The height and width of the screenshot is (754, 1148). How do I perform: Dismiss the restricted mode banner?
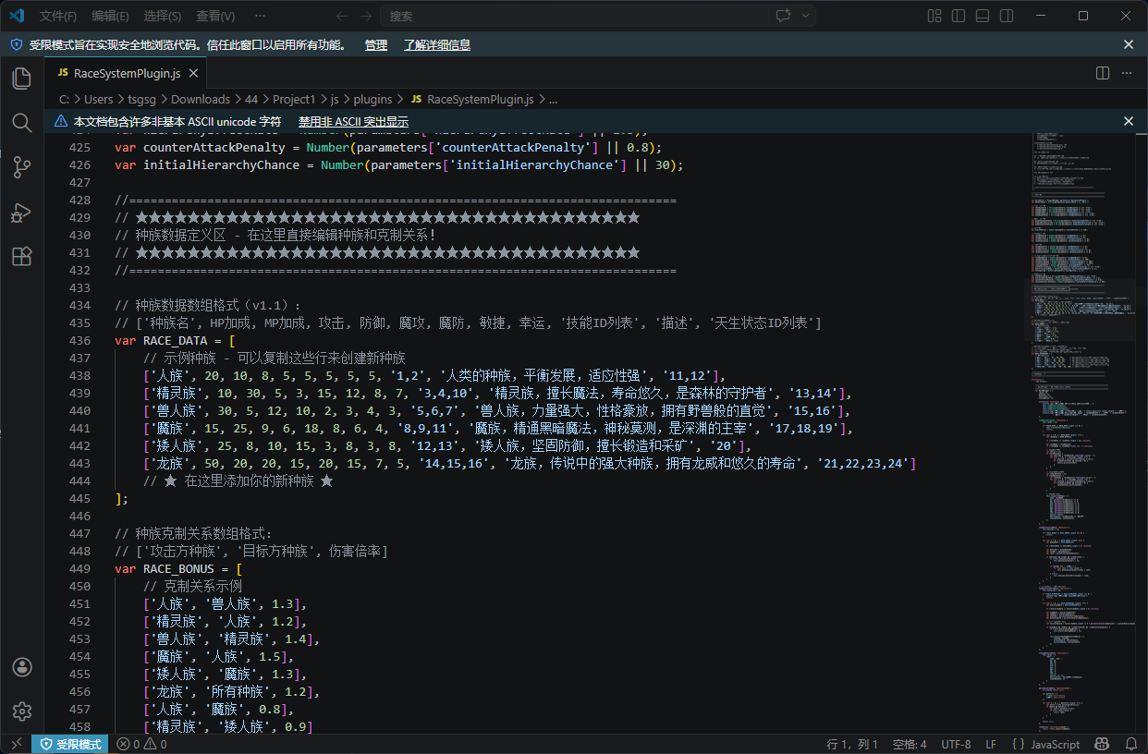1128,44
